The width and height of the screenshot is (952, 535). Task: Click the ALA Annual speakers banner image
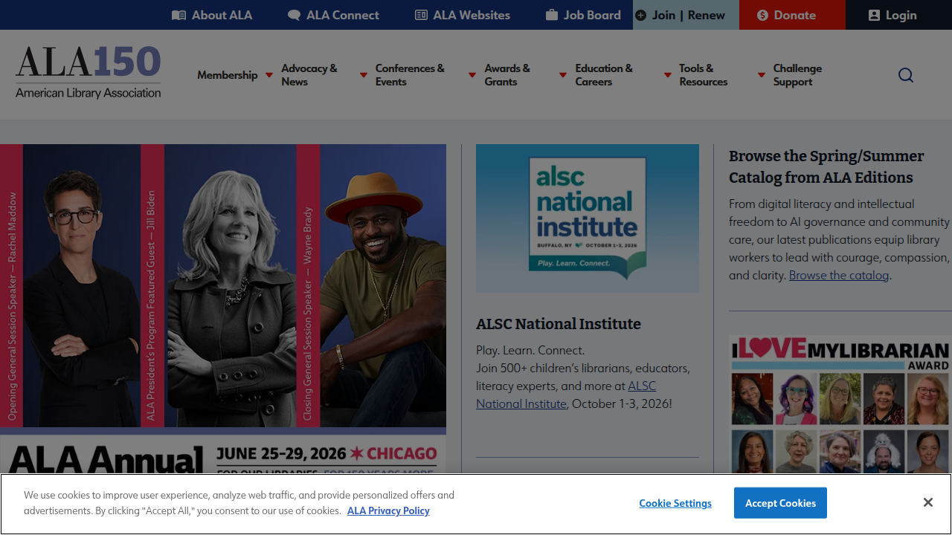click(x=223, y=308)
